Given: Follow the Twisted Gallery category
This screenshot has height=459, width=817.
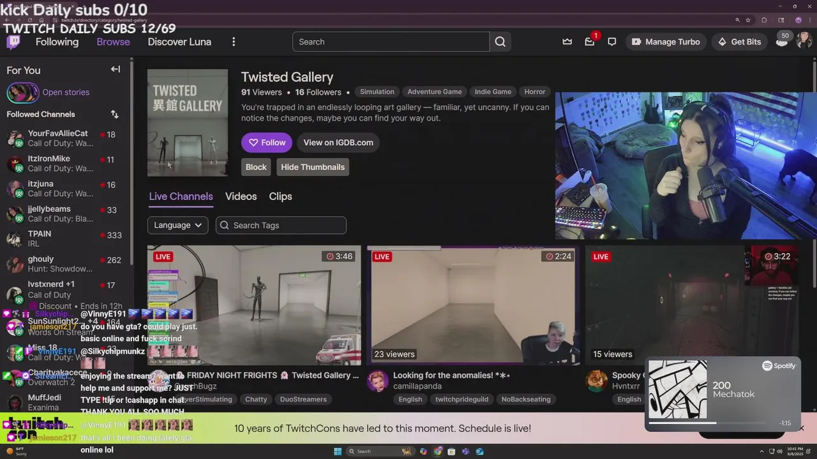Looking at the screenshot, I should click(x=267, y=142).
